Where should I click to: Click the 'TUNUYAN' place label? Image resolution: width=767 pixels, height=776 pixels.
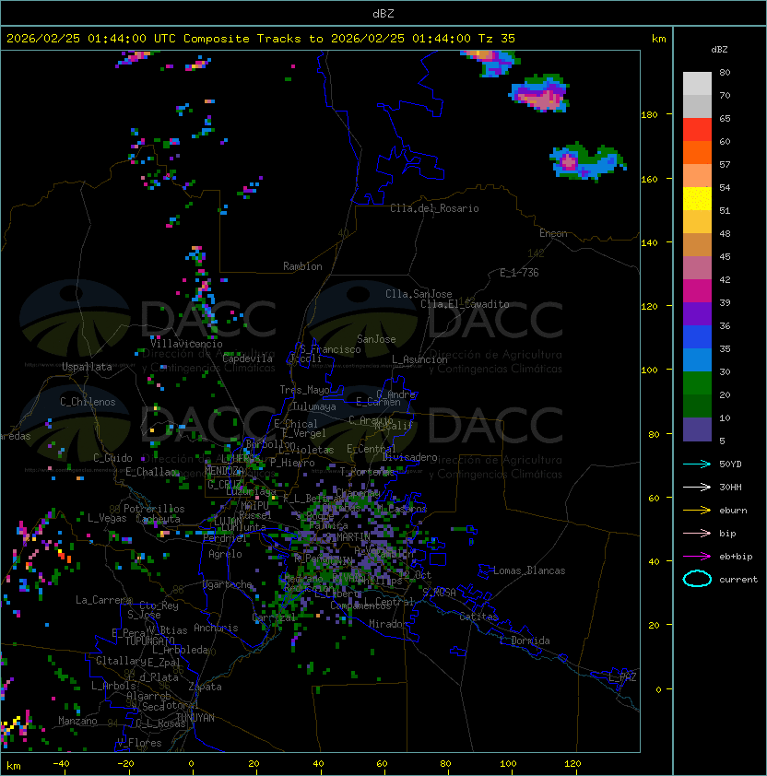195,718
